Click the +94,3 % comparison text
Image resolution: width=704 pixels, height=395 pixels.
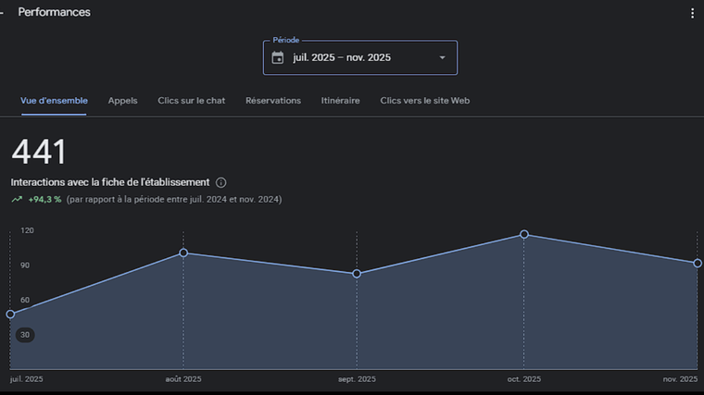click(44, 199)
